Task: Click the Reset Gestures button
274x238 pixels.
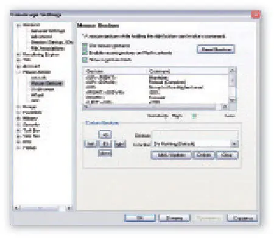Action: (216, 49)
